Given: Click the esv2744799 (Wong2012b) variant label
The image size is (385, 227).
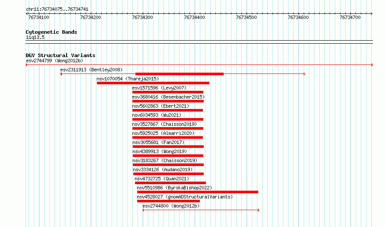Looking at the screenshot, I should click(55, 61).
